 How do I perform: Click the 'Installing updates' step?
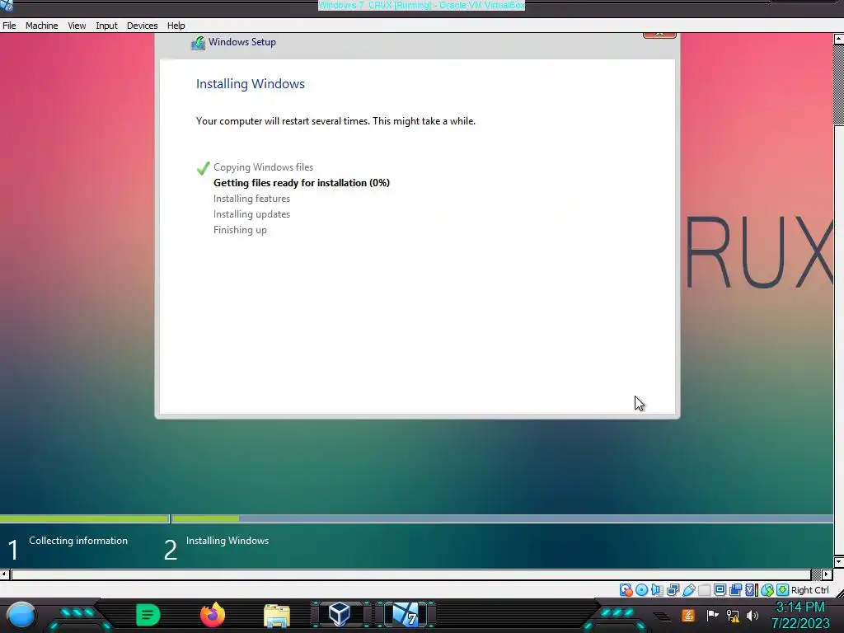click(251, 214)
